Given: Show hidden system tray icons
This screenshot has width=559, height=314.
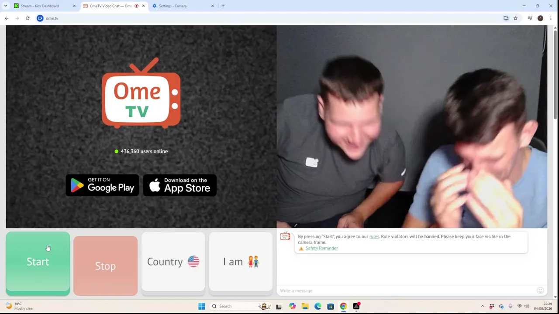Looking at the screenshot, I should click(483, 306).
